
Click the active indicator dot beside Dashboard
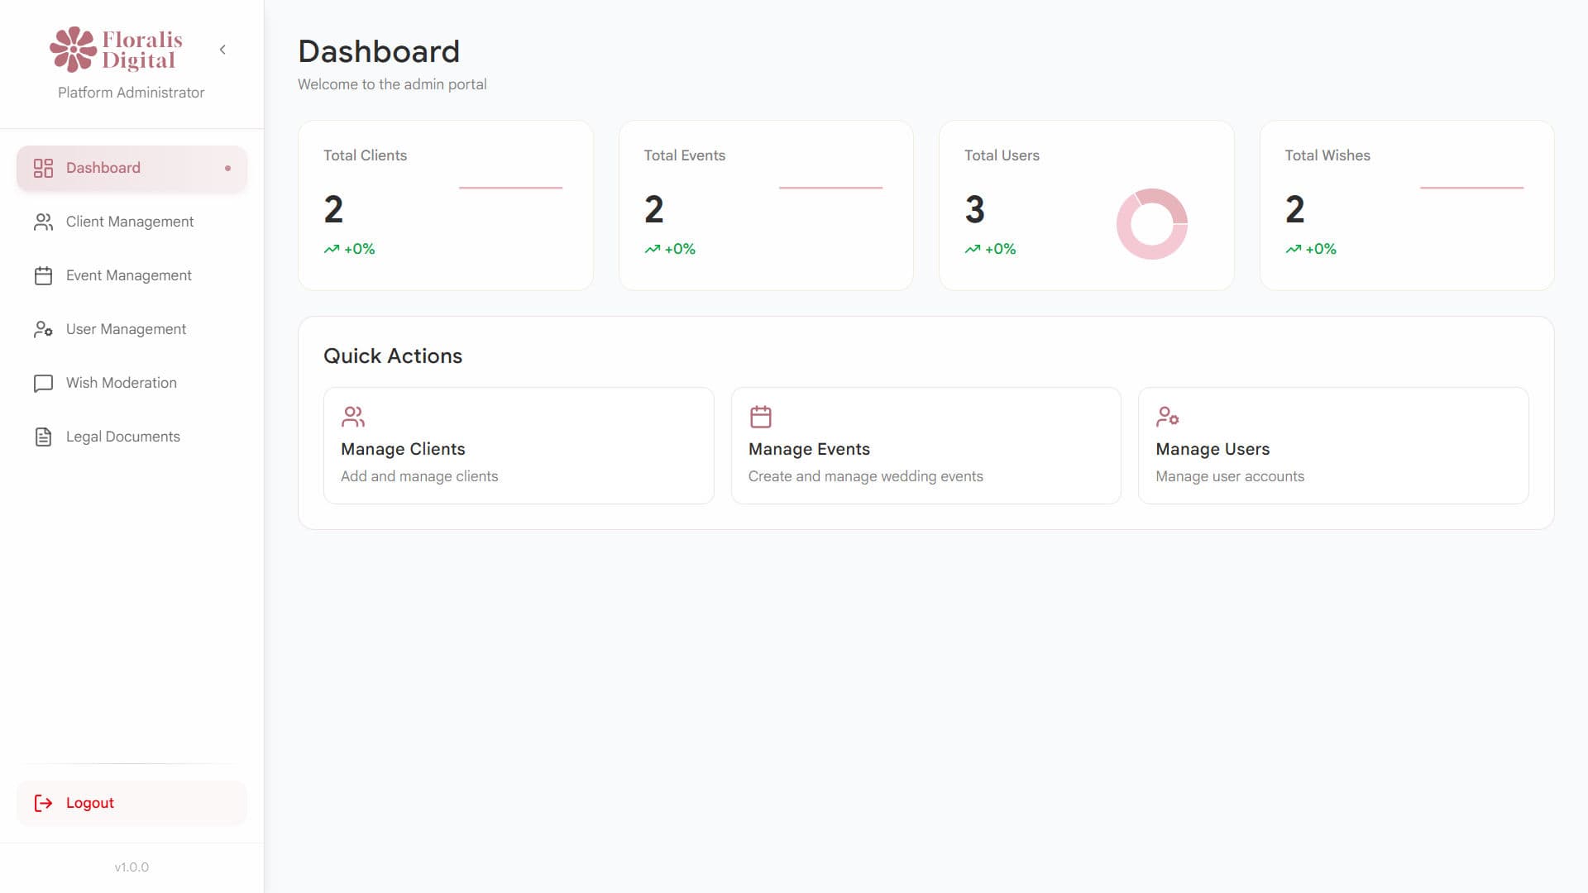[227, 169]
